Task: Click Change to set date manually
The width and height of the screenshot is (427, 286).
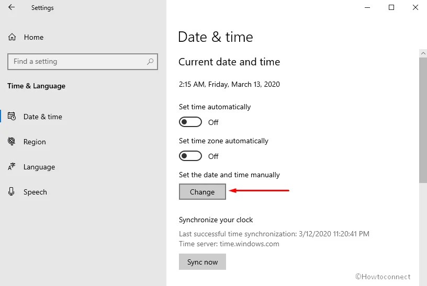Action: [203, 191]
